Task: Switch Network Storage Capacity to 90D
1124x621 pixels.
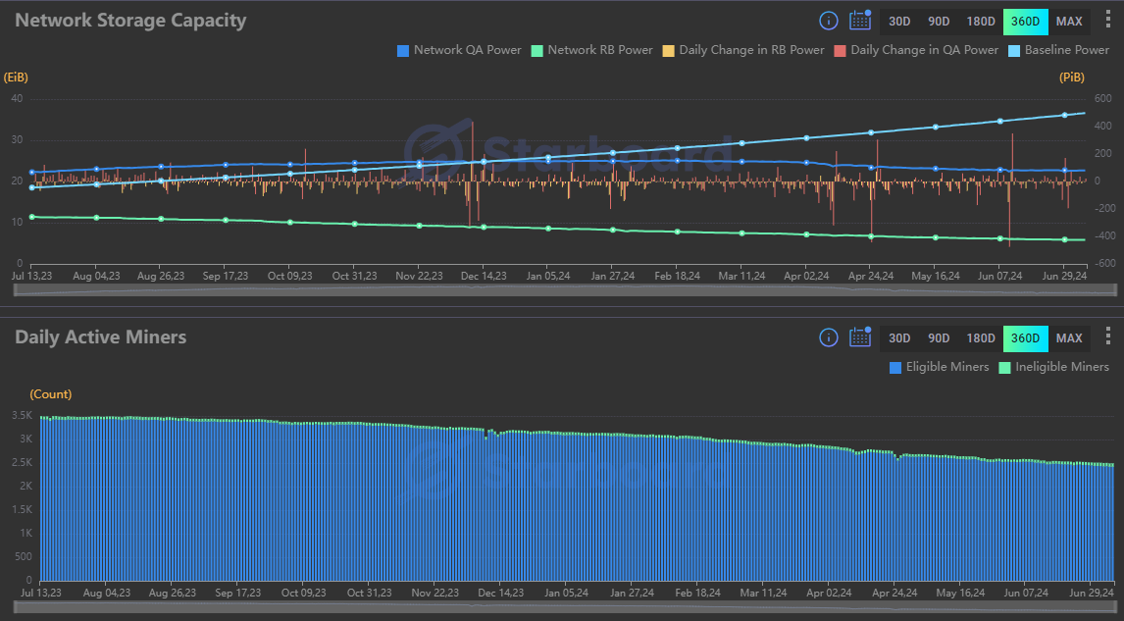Action: coord(939,21)
